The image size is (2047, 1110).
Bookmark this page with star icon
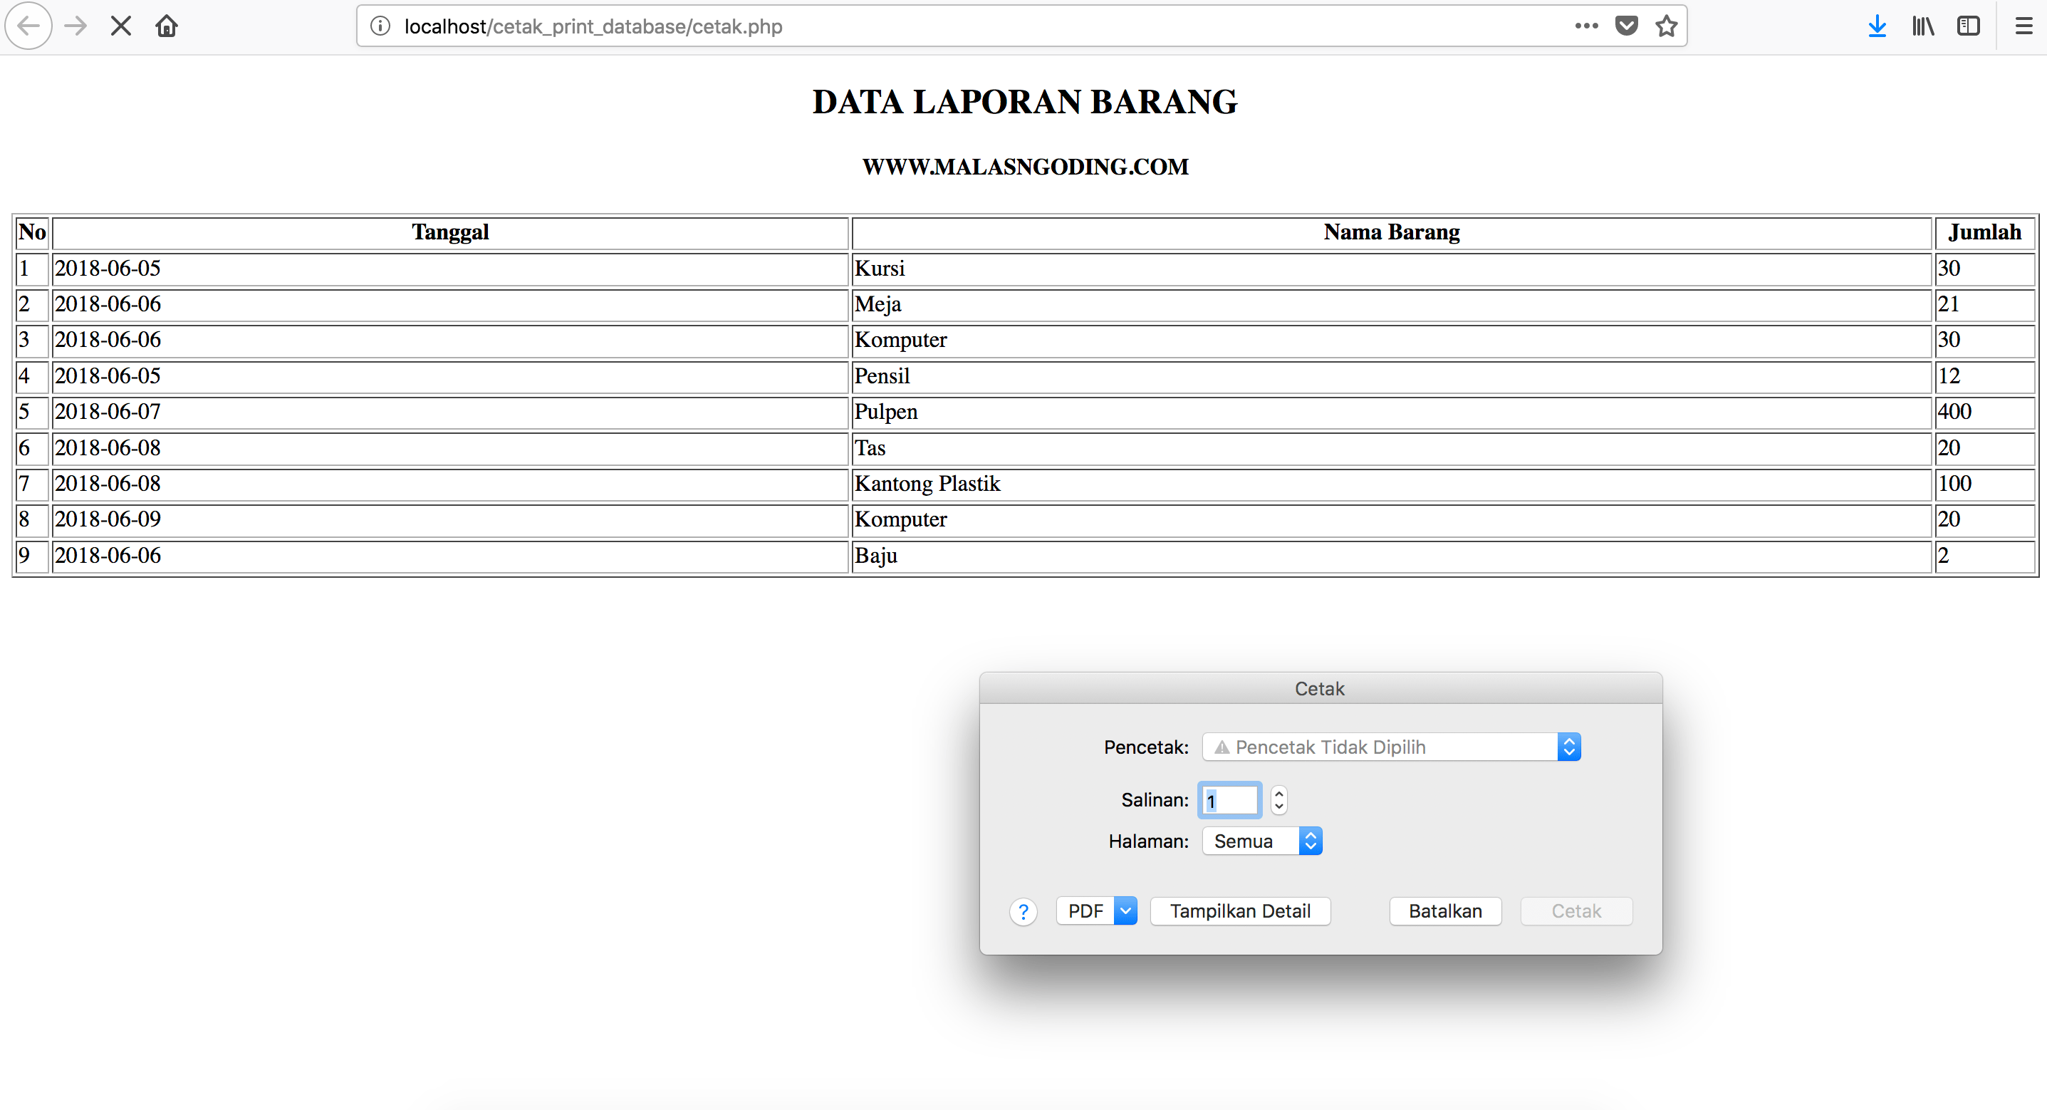[x=1667, y=26]
